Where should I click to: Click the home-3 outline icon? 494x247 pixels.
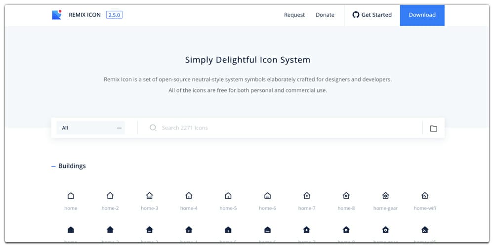click(x=150, y=196)
